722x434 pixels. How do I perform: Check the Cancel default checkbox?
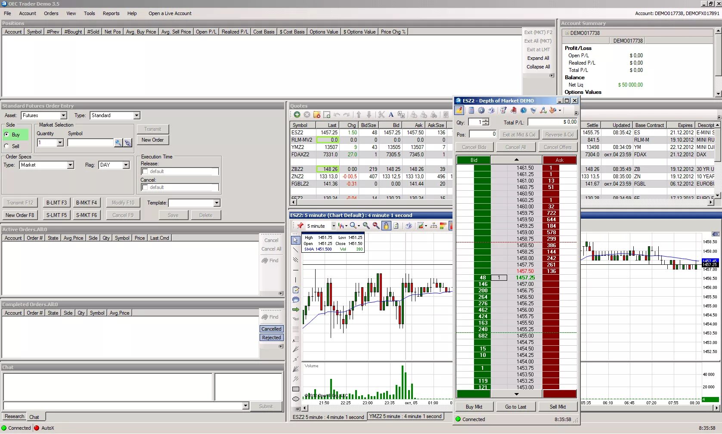coord(145,187)
